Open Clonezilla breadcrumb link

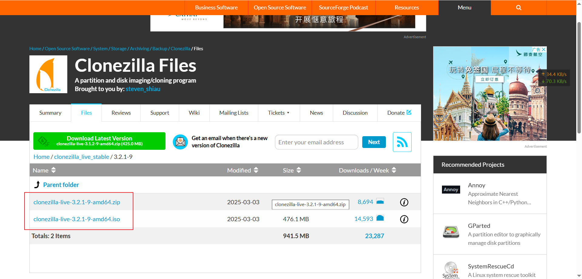(x=180, y=49)
